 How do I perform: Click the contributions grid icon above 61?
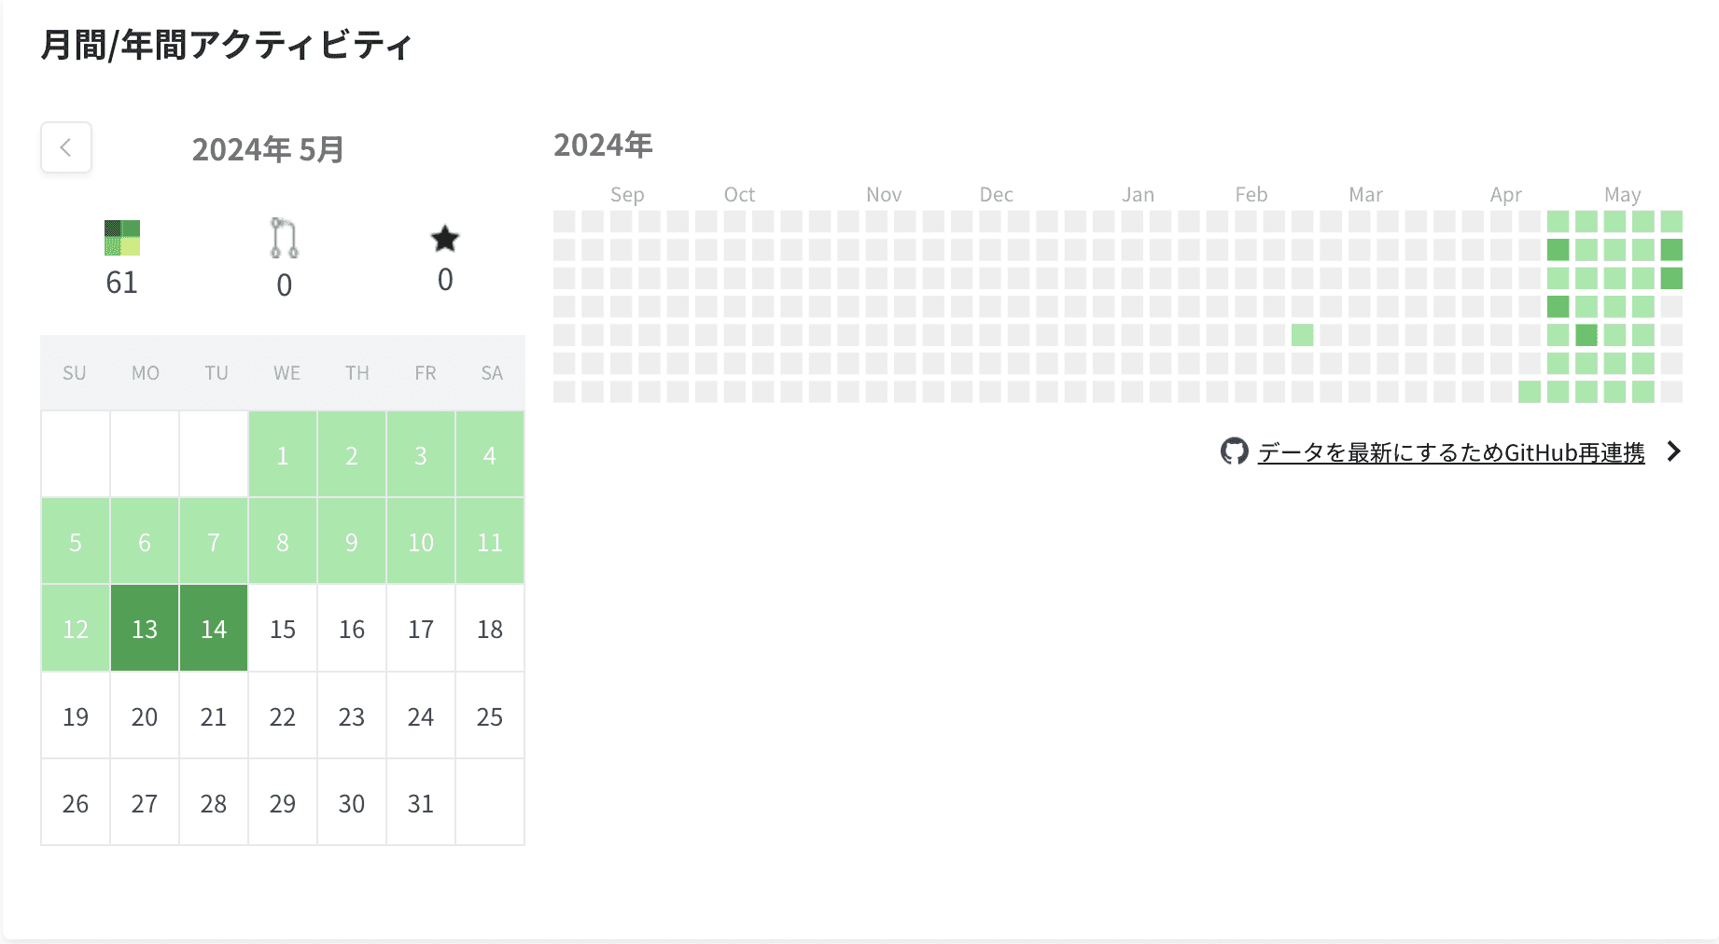coord(122,238)
